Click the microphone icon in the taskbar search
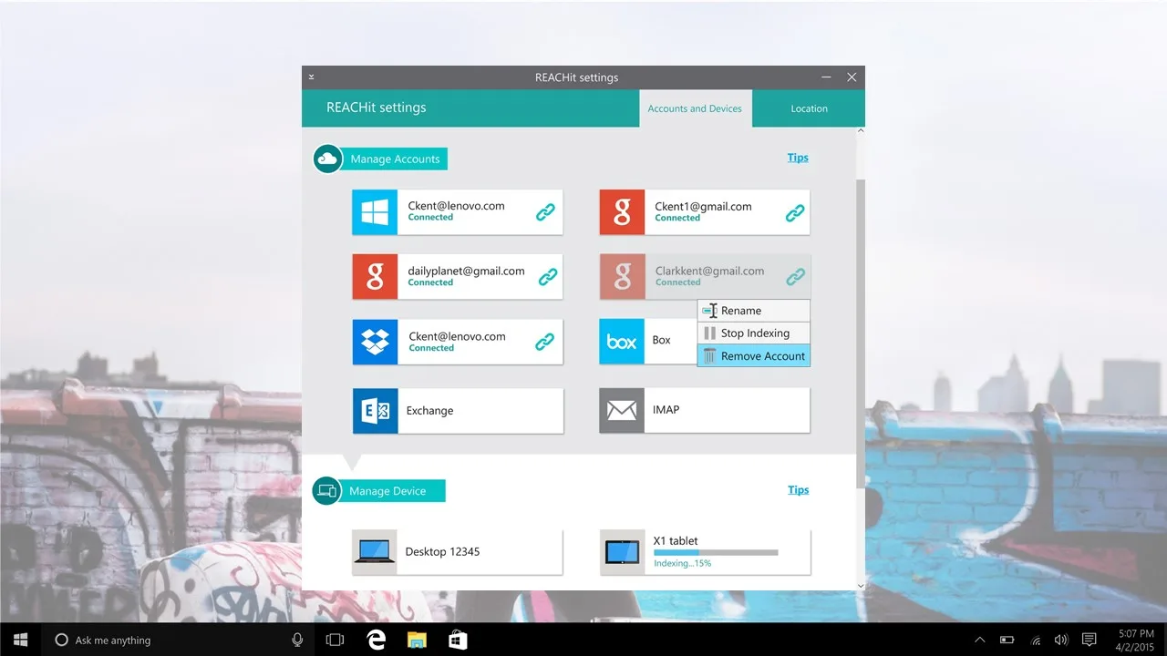 click(297, 640)
